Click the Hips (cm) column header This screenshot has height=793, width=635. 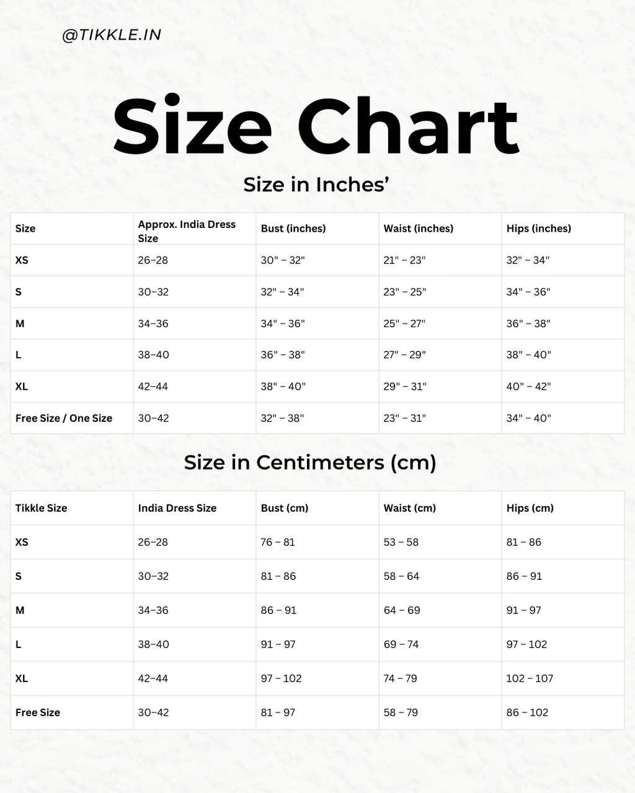point(530,508)
